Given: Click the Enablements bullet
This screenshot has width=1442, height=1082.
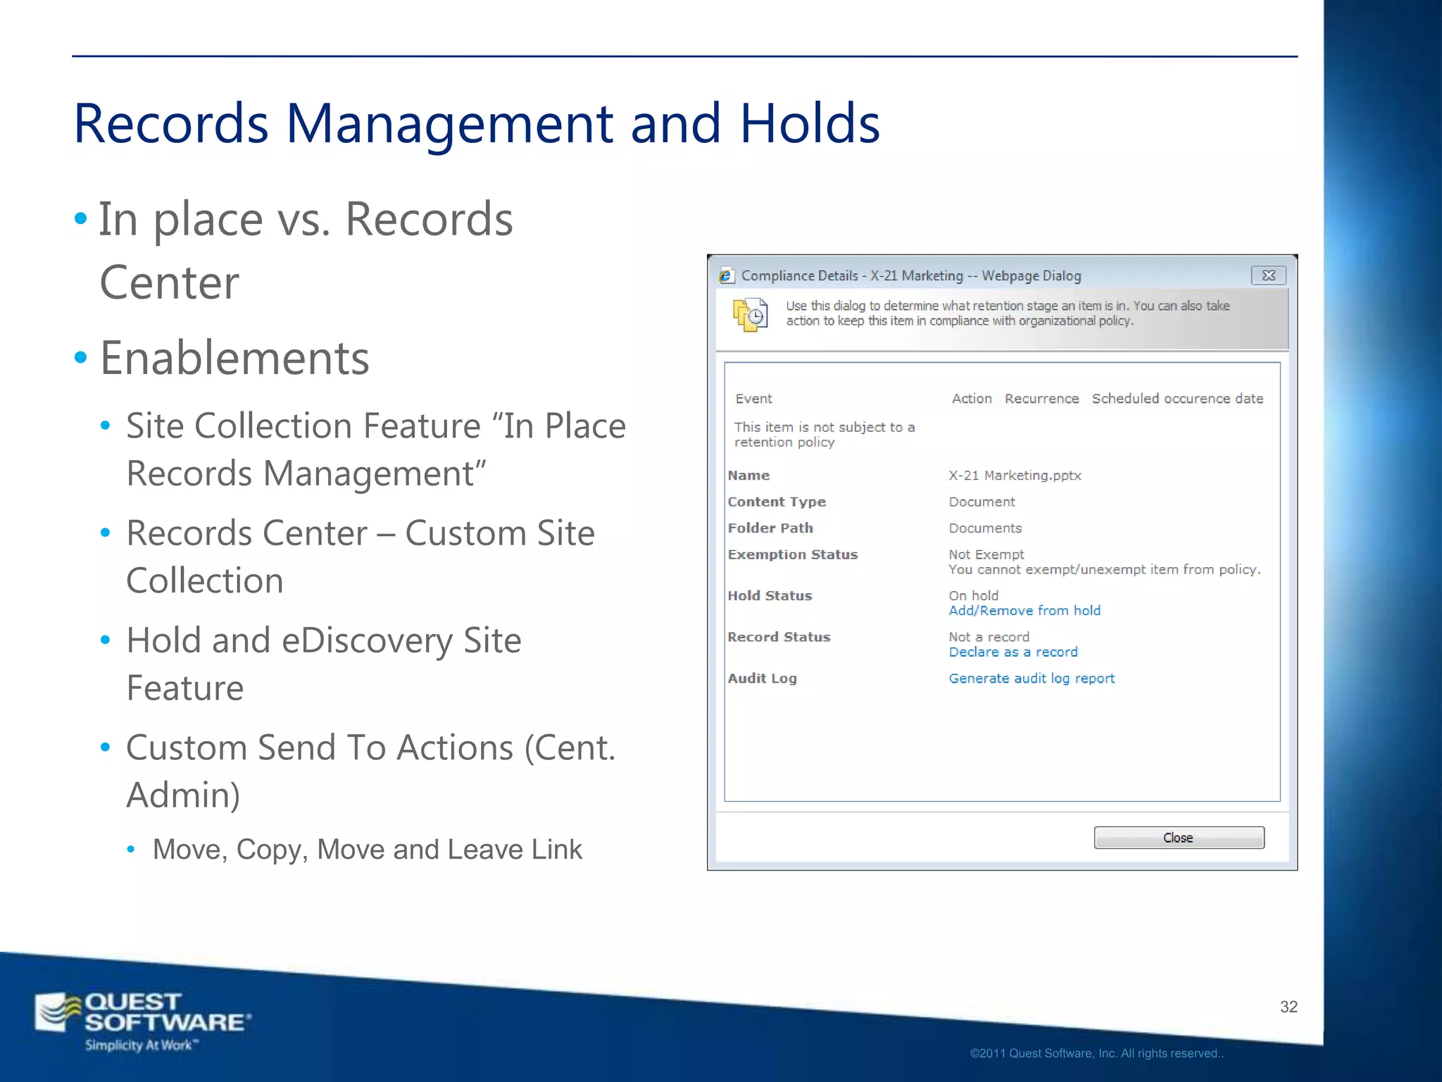Looking at the screenshot, I should tap(234, 358).
